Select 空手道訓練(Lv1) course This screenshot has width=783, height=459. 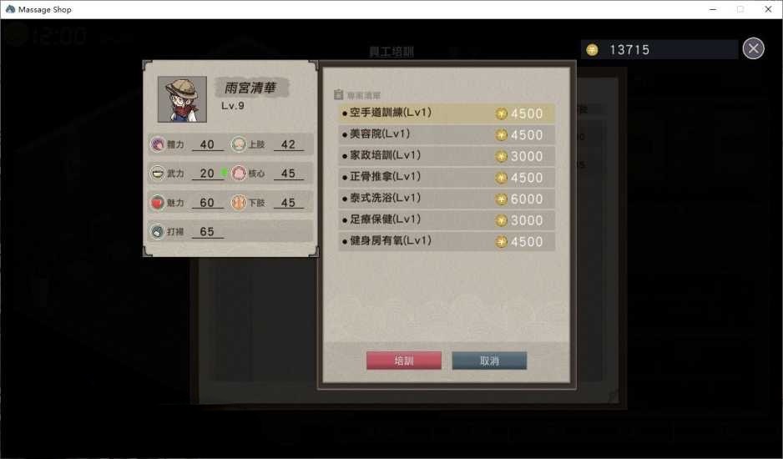click(x=447, y=113)
